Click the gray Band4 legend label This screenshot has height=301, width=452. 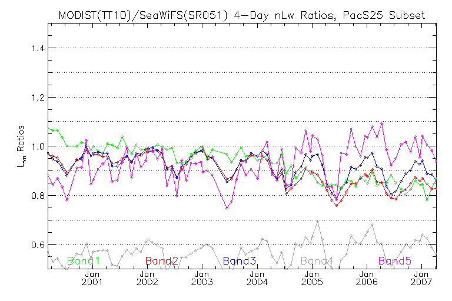[317, 261]
